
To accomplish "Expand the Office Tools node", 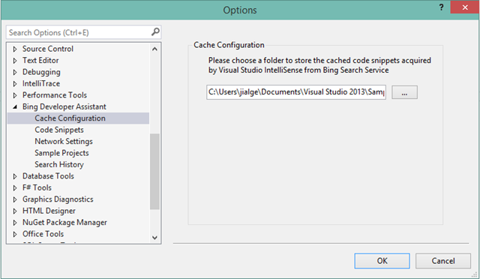I will tap(15, 234).
